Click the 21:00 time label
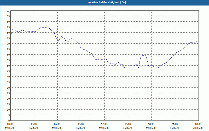The width and height of the screenshot is (209, 131). coord(175,124)
